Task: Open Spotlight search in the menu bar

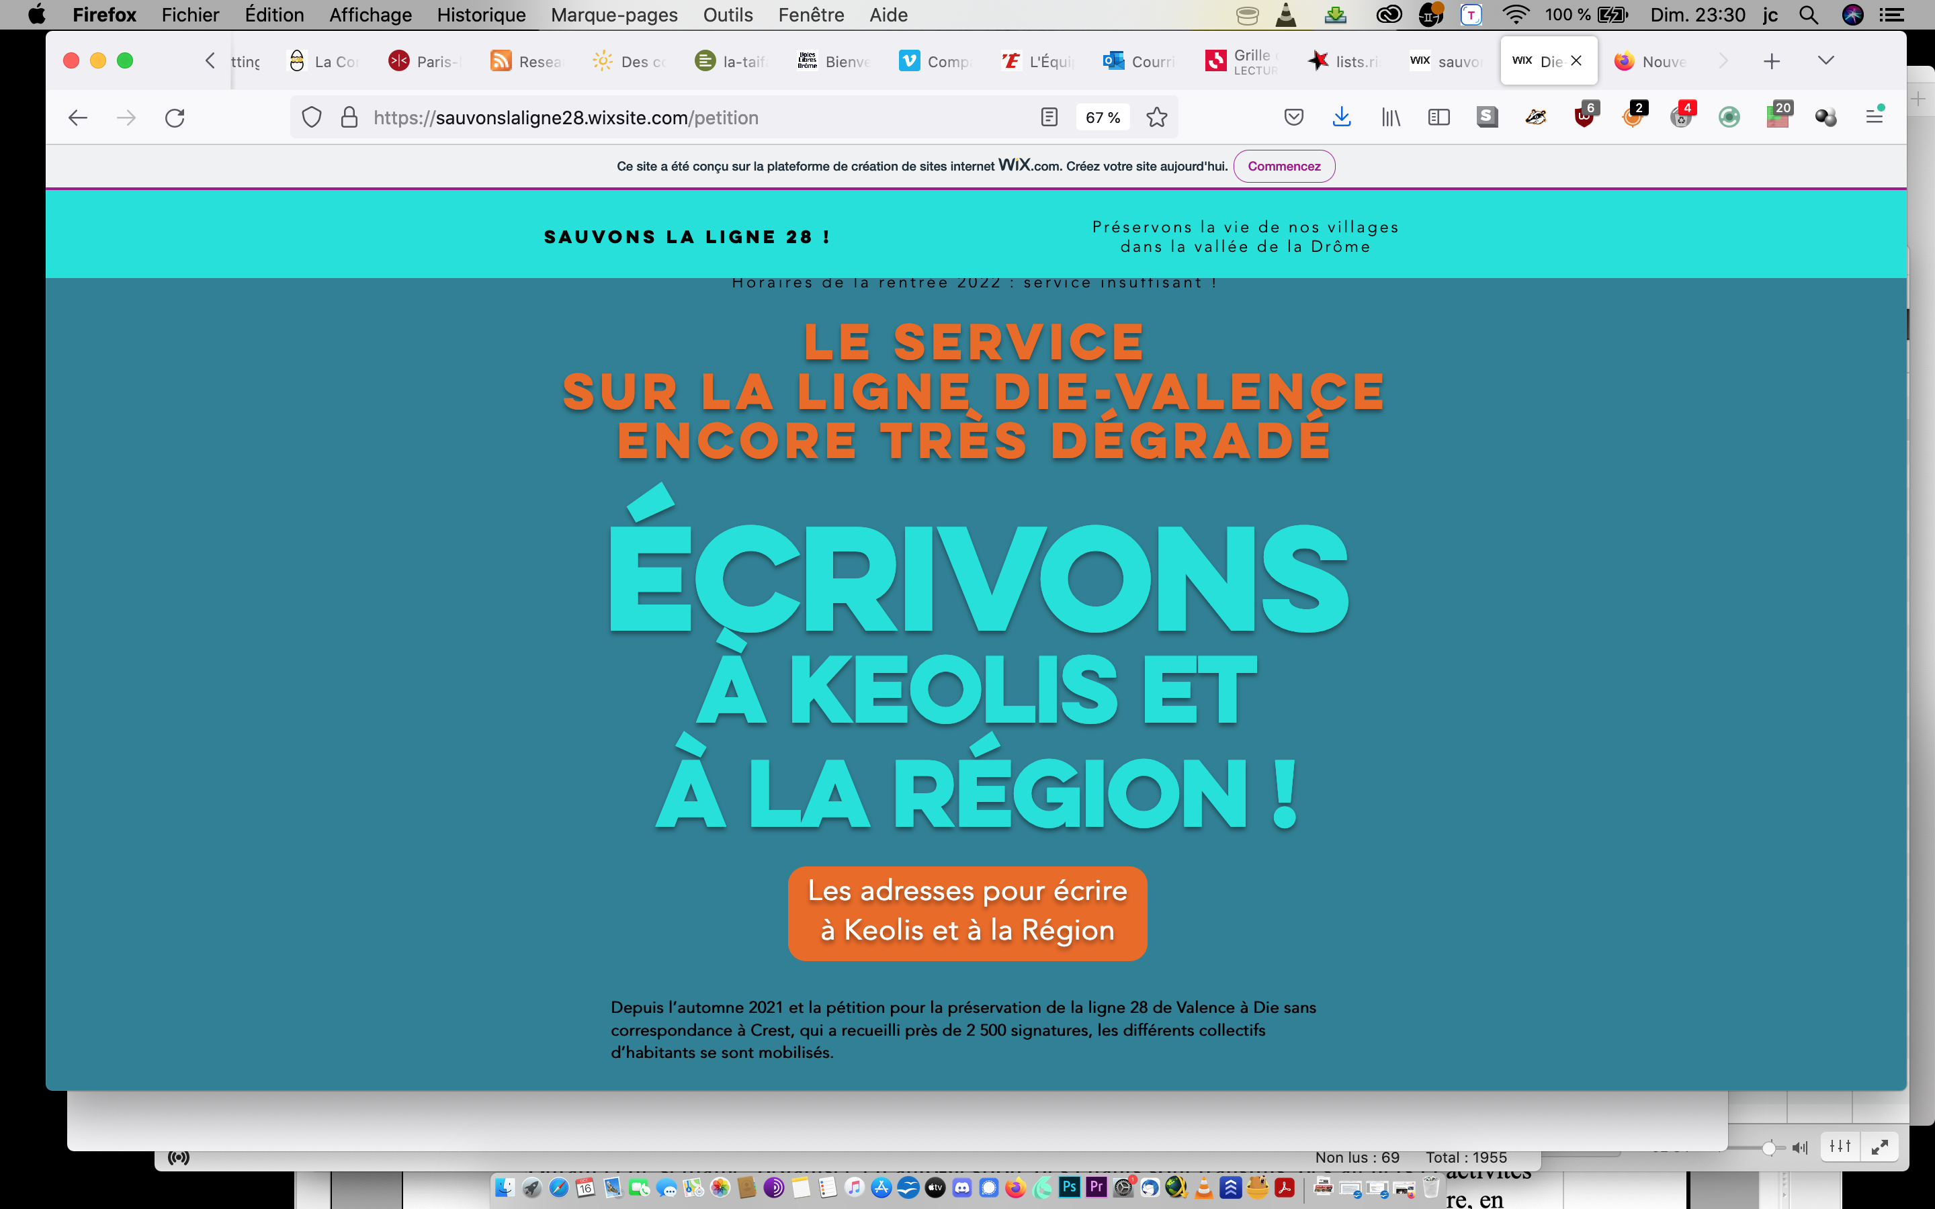Action: point(1809,14)
